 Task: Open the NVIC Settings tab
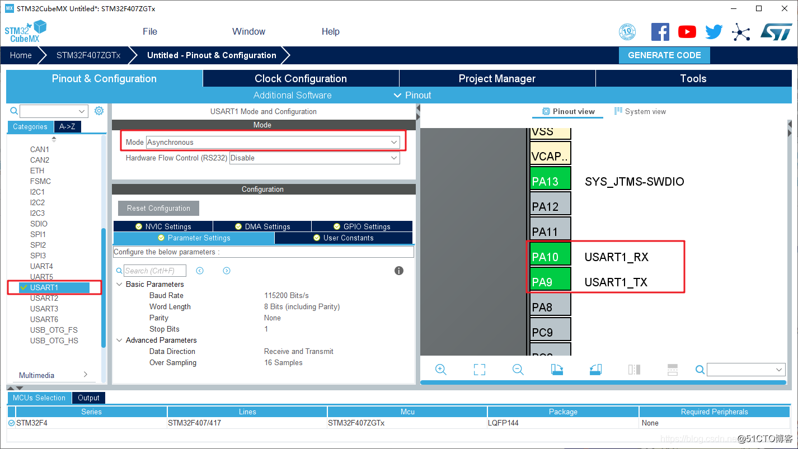tap(163, 226)
